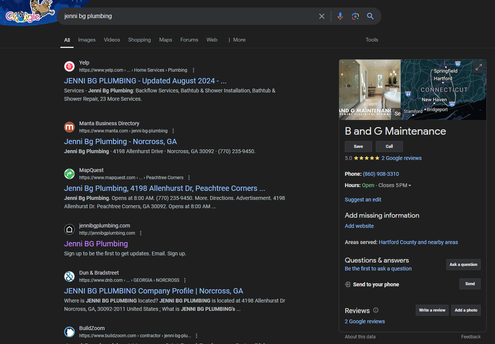
Task: Click Write a review button
Action: click(x=432, y=310)
